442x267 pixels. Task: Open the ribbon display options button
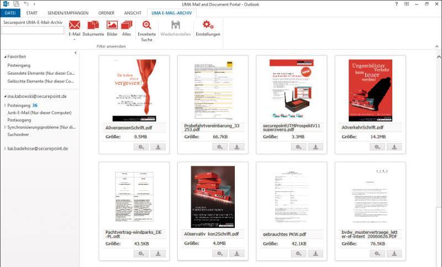click(407, 4)
